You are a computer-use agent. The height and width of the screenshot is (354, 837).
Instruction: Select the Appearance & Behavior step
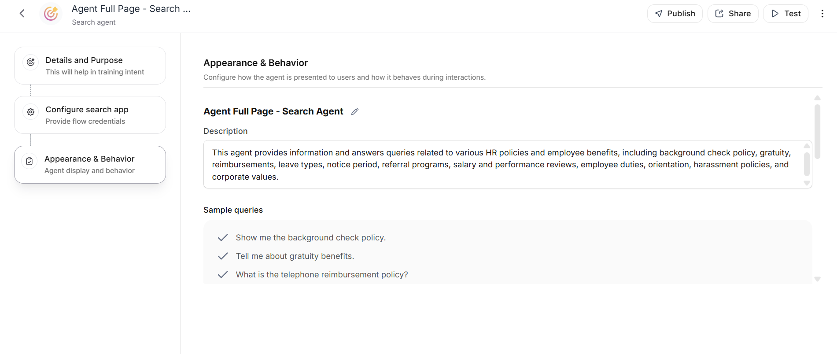click(x=90, y=165)
